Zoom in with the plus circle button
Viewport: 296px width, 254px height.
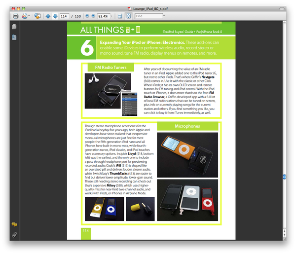point(93,16)
